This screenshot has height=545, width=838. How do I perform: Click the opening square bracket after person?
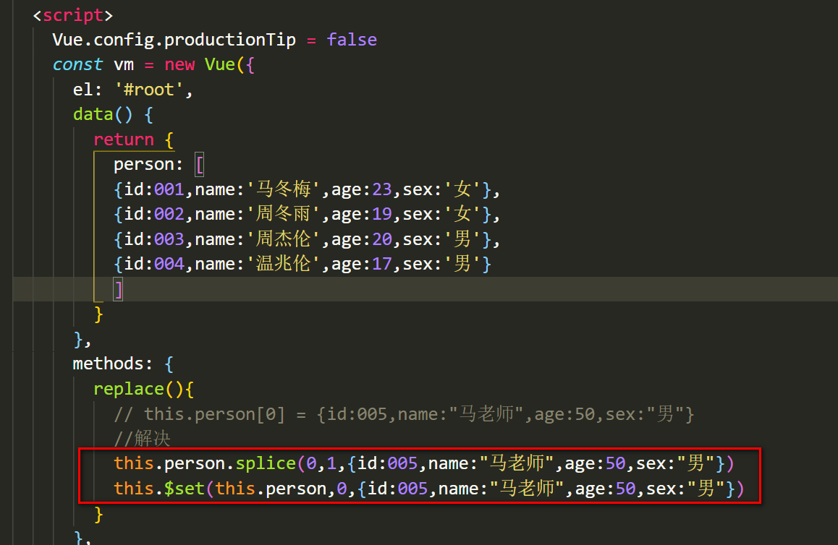coord(199,164)
